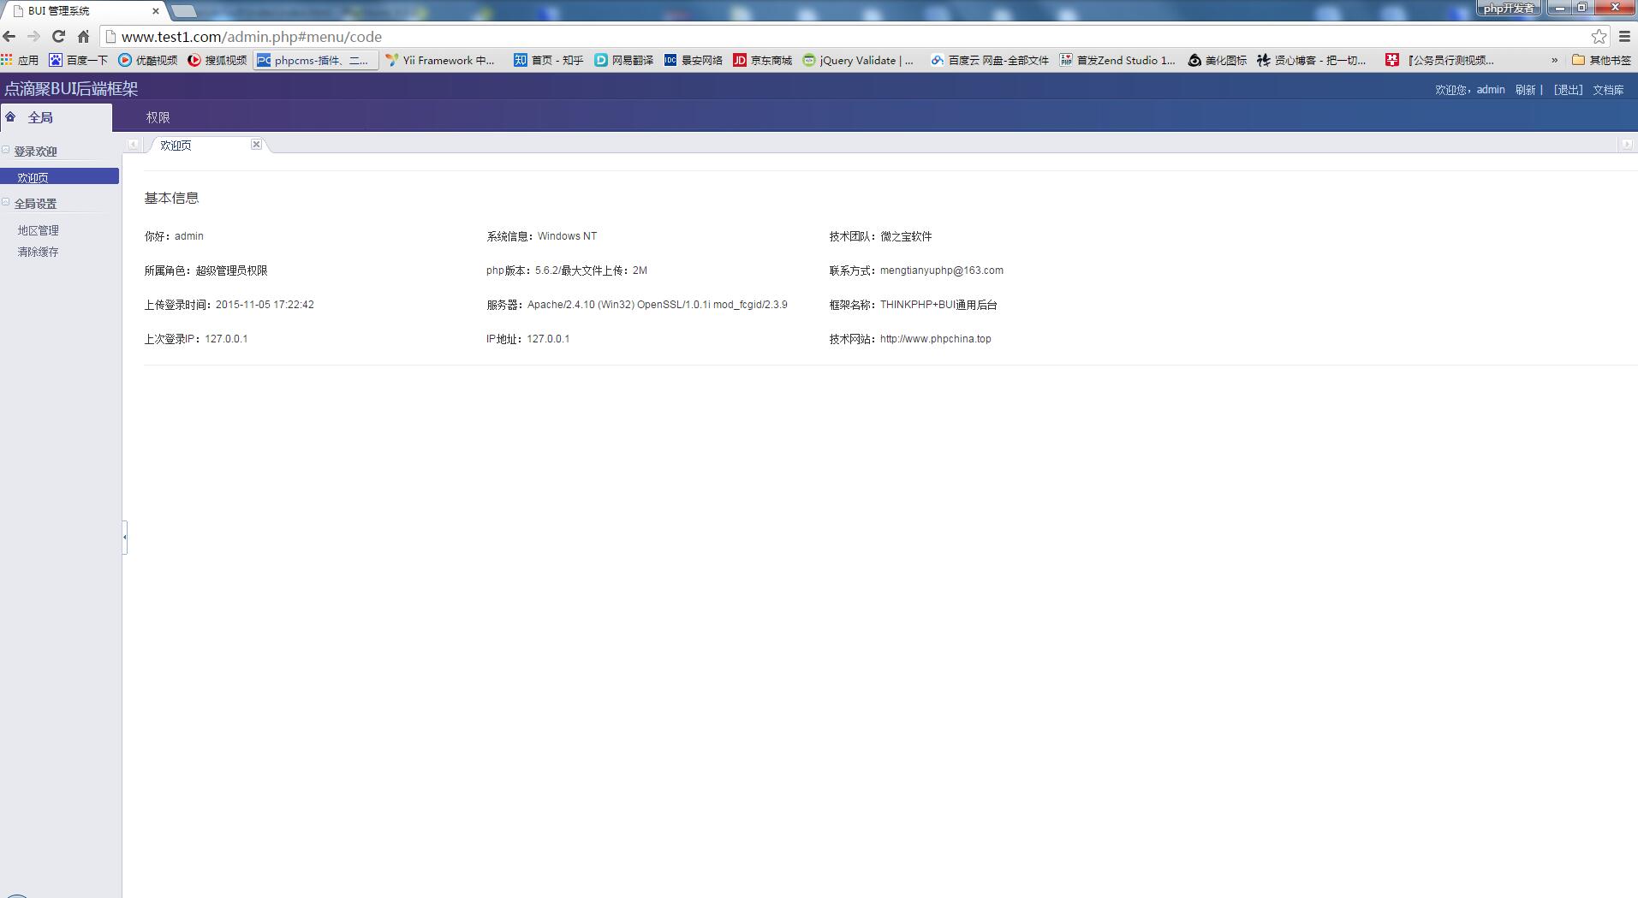Close the BUI 管理系统 browser tab
The width and height of the screenshot is (1638, 898).
pos(155,11)
